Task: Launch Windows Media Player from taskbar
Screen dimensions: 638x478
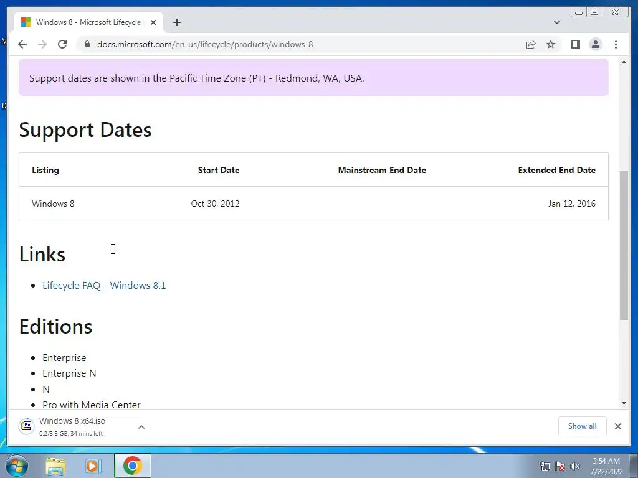Action: tap(93, 466)
